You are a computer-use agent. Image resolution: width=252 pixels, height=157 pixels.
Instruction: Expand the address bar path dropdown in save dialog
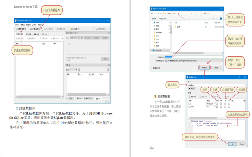coord(191,14)
